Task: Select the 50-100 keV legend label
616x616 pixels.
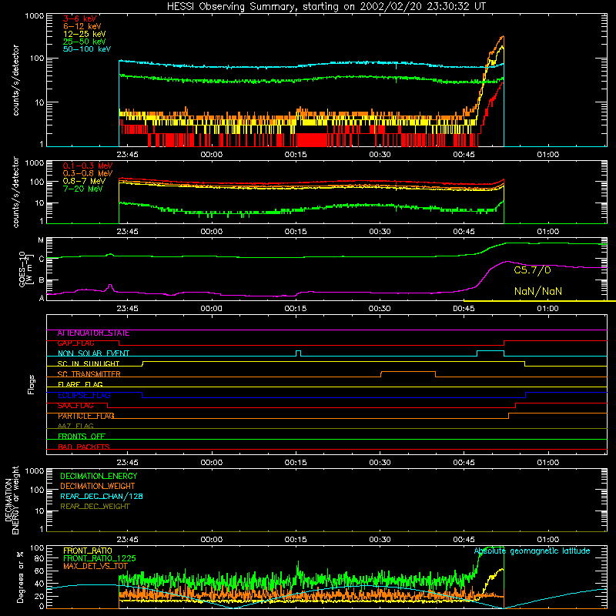Action: click(x=86, y=49)
